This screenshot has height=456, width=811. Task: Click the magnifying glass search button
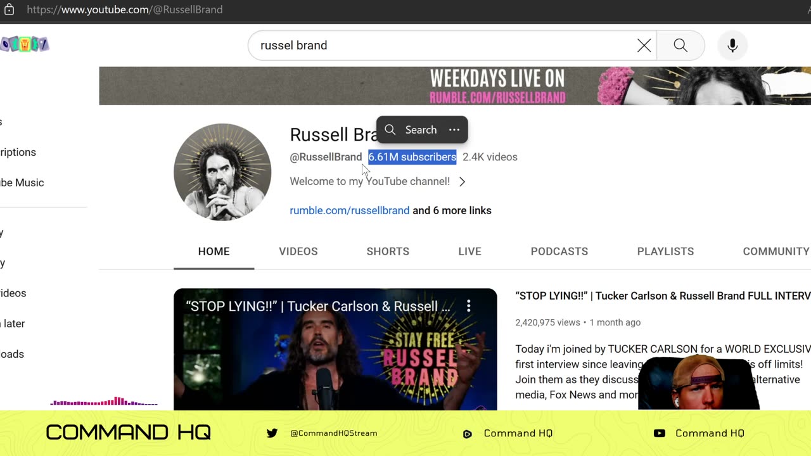tap(680, 45)
